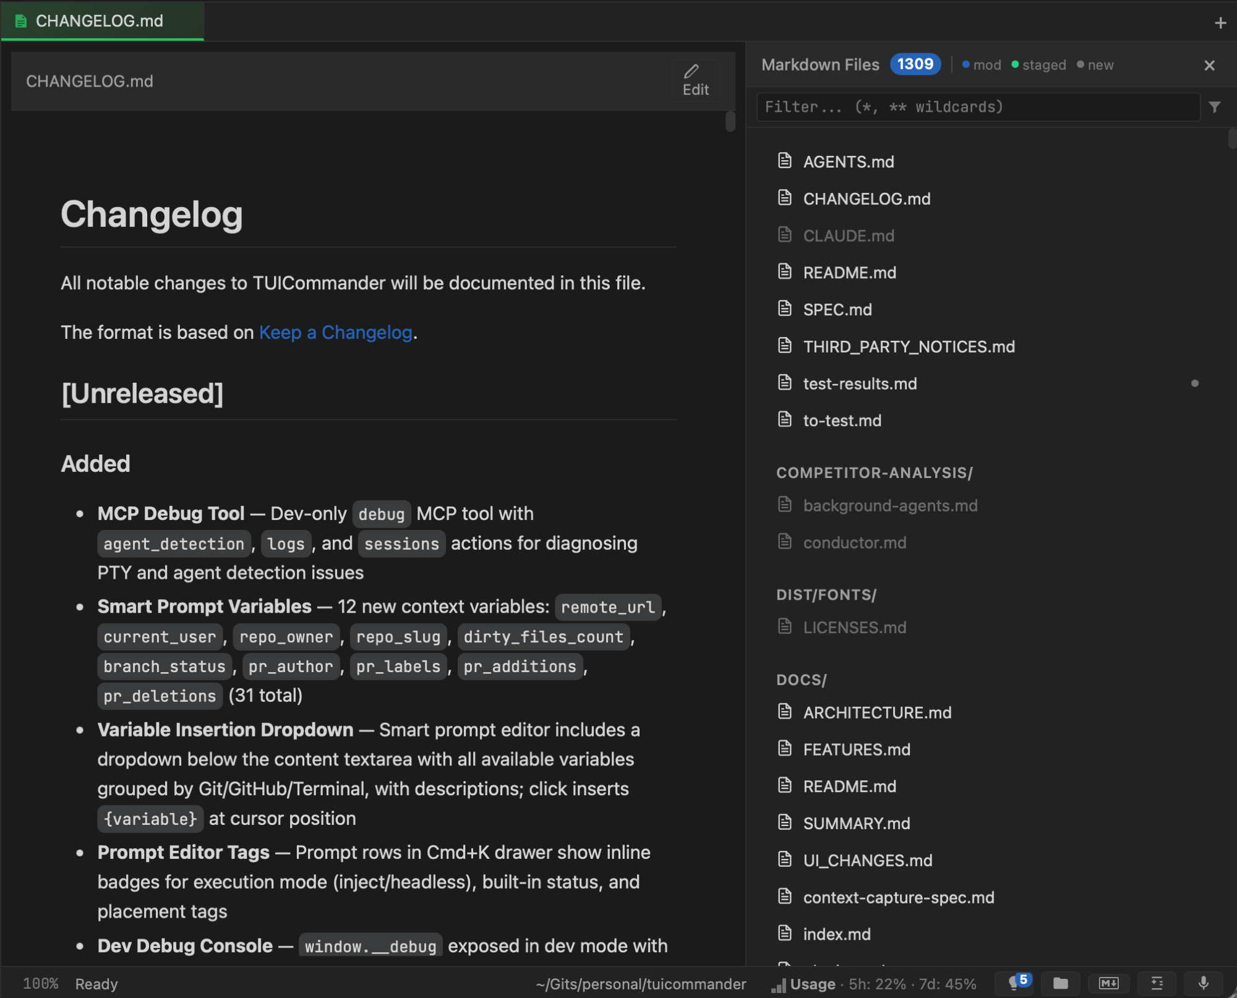Collapse the DIST/FONTS section
Viewport: 1237px width, 998px height.
click(827, 594)
